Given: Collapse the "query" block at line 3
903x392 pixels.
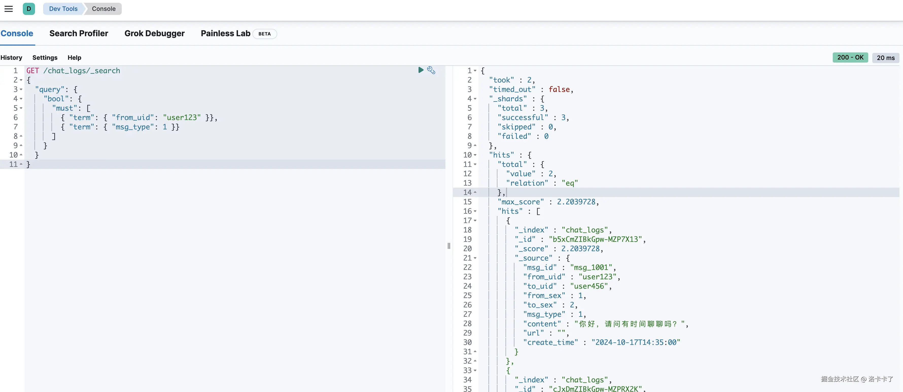Looking at the screenshot, I should tap(21, 90).
